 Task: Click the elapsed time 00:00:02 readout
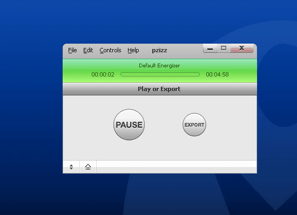[x=103, y=74]
